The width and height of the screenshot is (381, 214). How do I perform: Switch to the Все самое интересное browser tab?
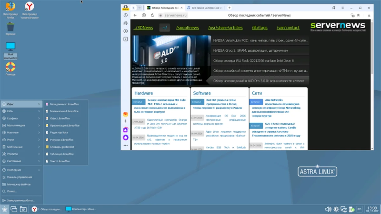206,7
